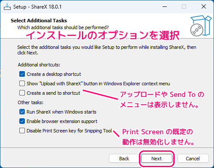The image size is (214, 168).
Task: Go to the Next setup step
Action: [x=157, y=159]
